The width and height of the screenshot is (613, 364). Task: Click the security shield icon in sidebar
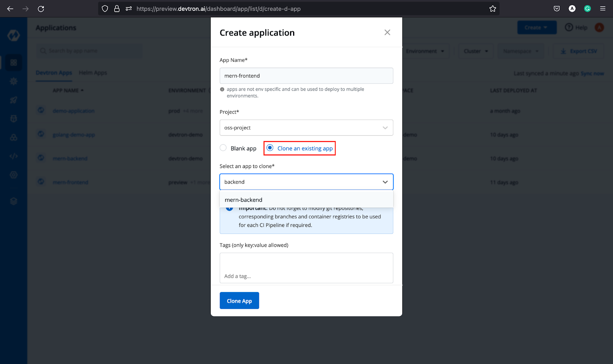pos(13,119)
